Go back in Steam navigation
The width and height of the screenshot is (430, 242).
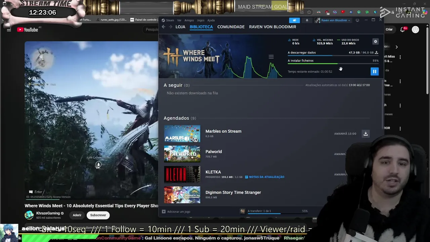(164, 27)
